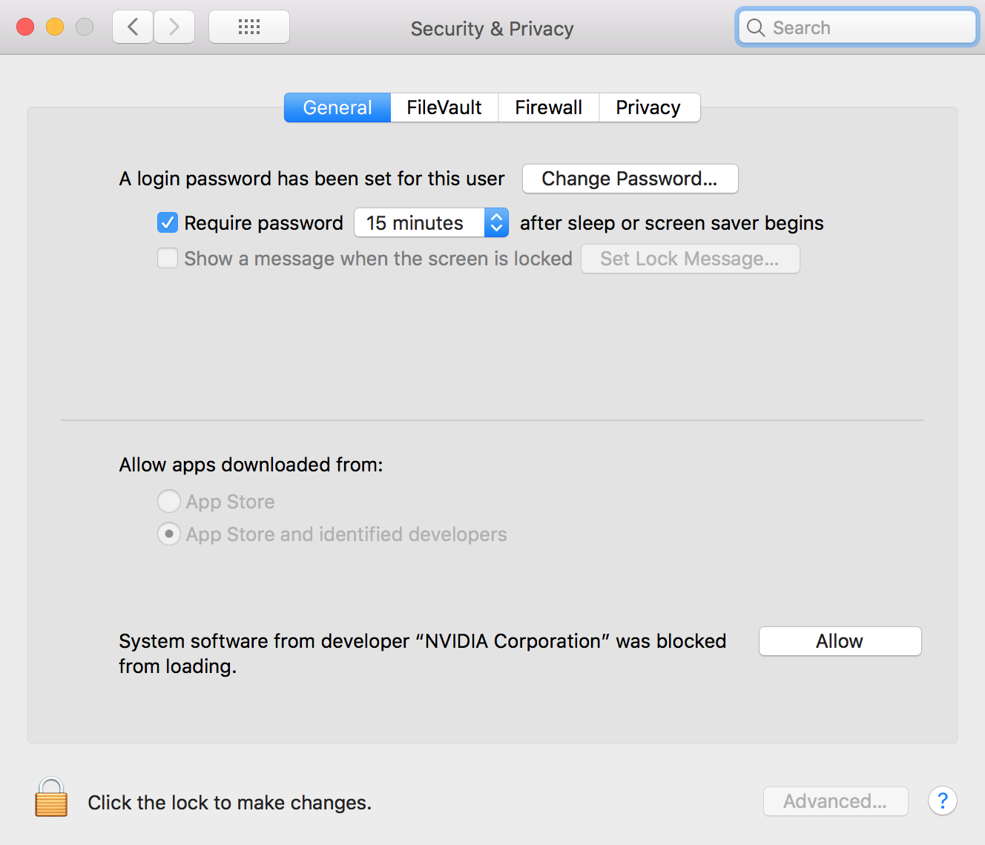This screenshot has height=845, width=985.
Task: Focus the Search field
Action: click(857, 27)
